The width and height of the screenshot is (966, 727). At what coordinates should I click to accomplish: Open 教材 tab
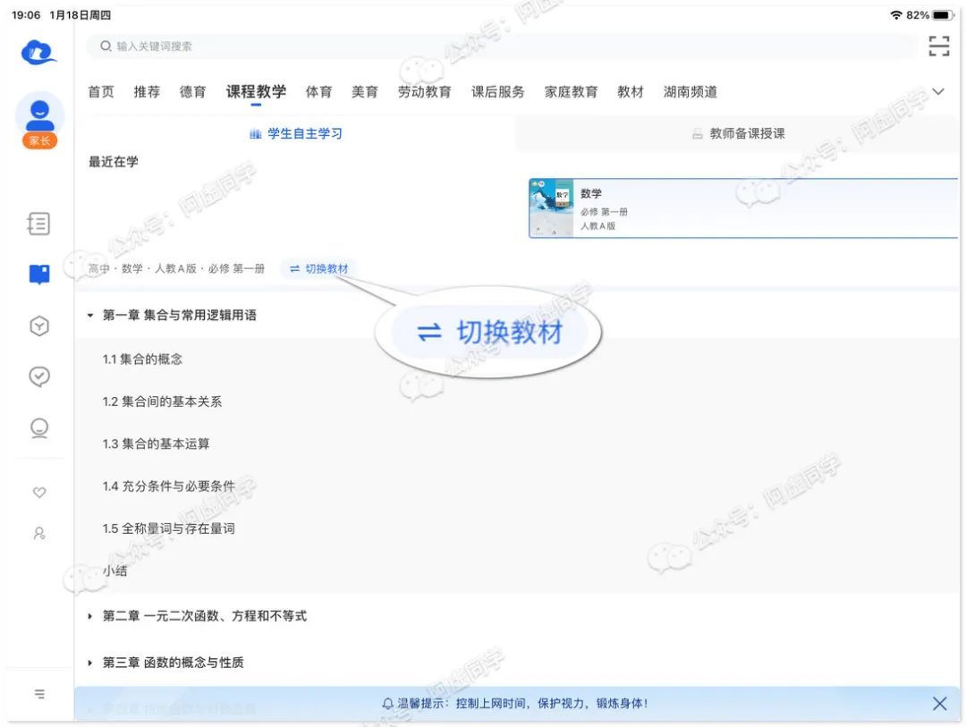(x=631, y=92)
